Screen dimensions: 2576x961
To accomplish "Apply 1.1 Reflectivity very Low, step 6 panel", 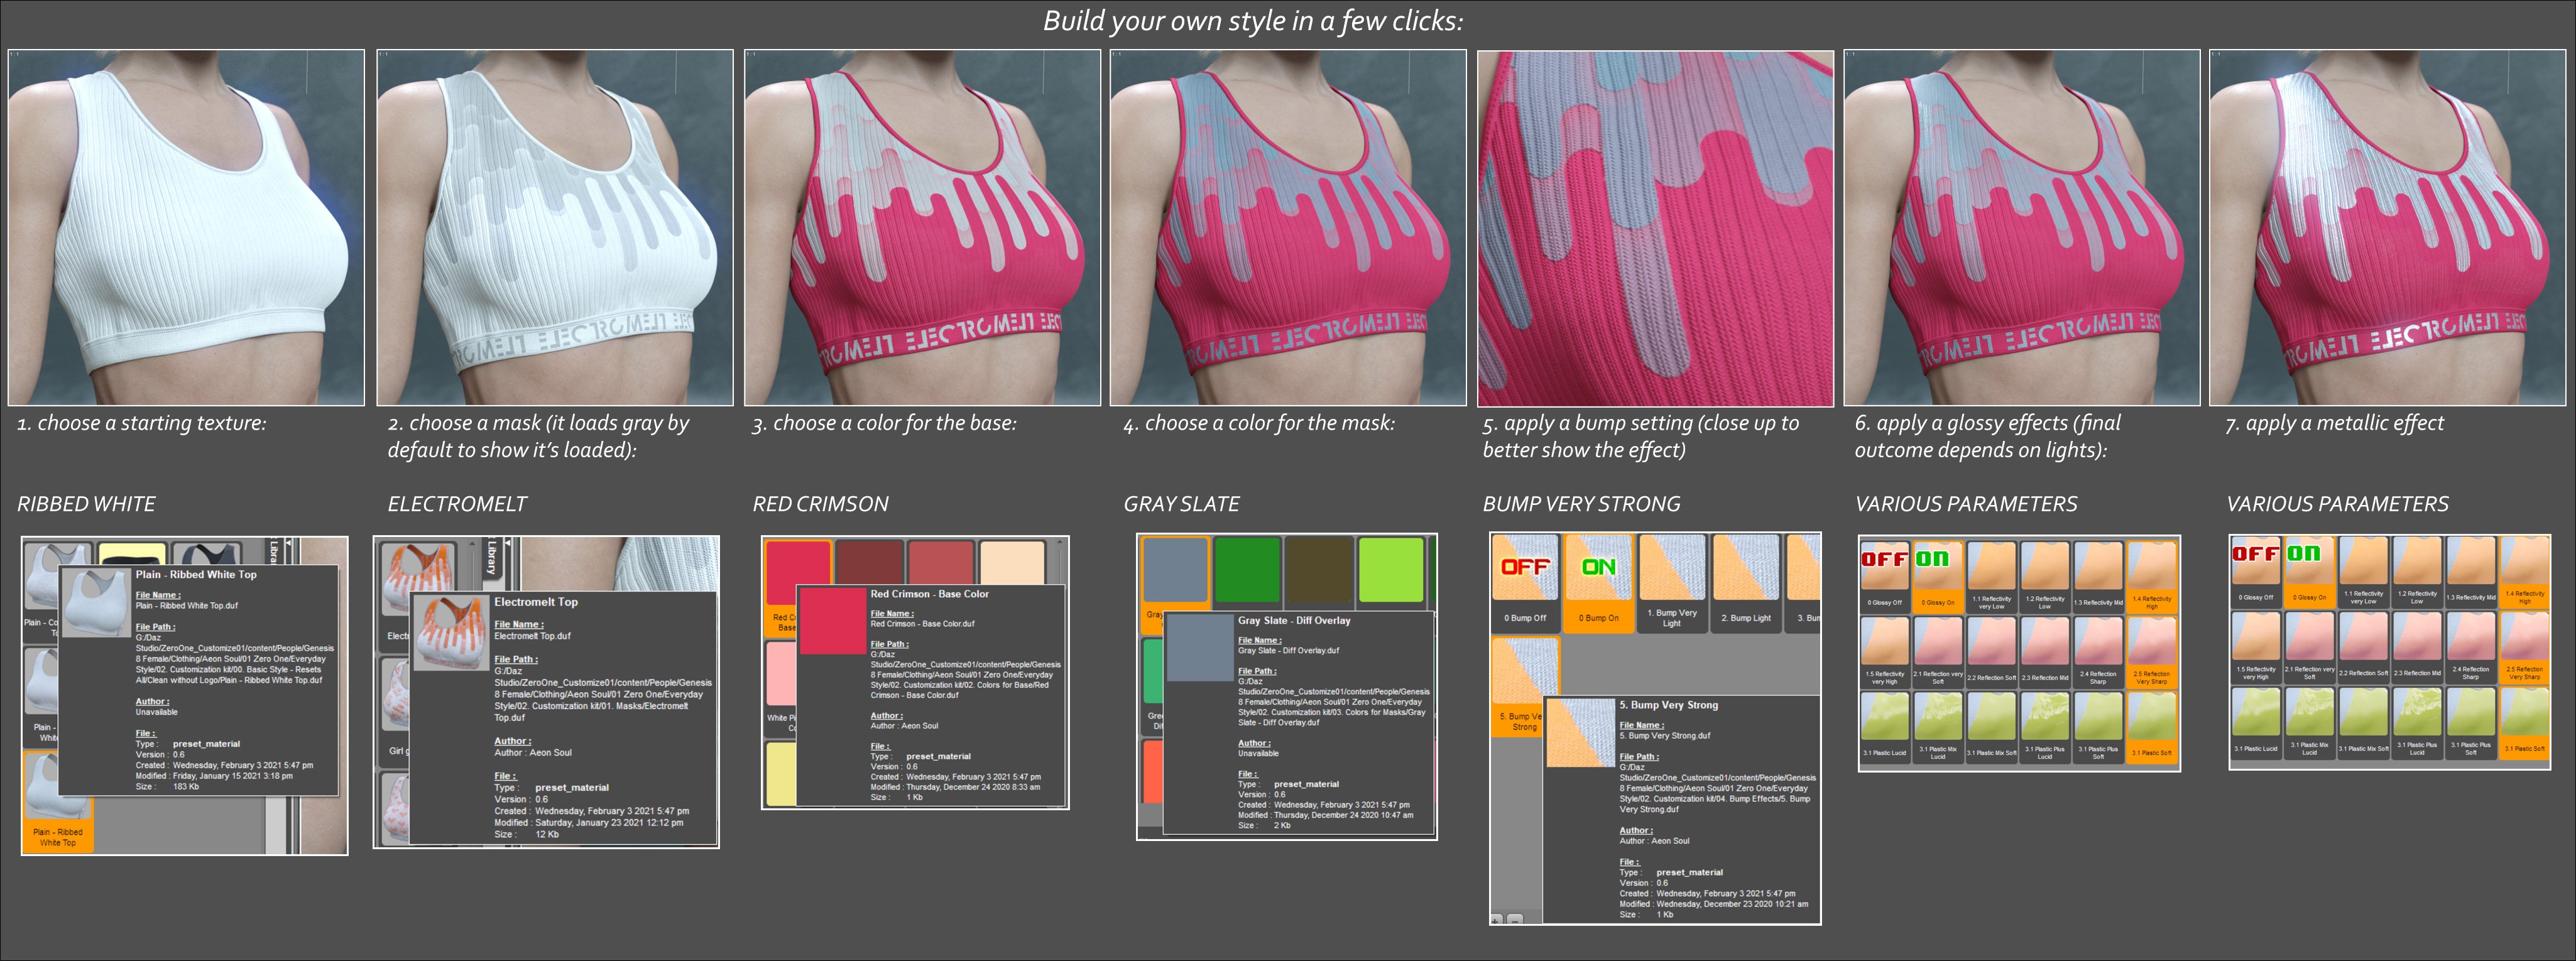I will click(1991, 577).
